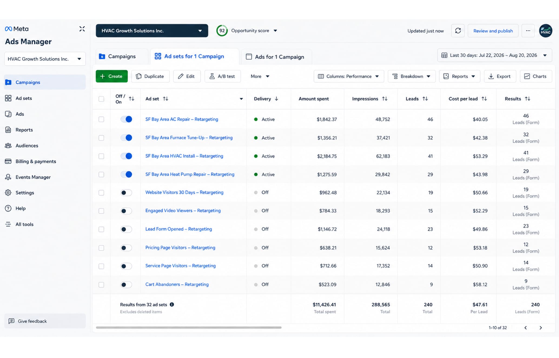Check the Lead Form Opened row checkbox

[101, 229]
